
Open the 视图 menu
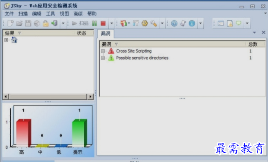pos(64,14)
